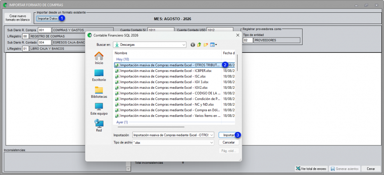
Task: Click the Importación file name input
Action: 171,135
